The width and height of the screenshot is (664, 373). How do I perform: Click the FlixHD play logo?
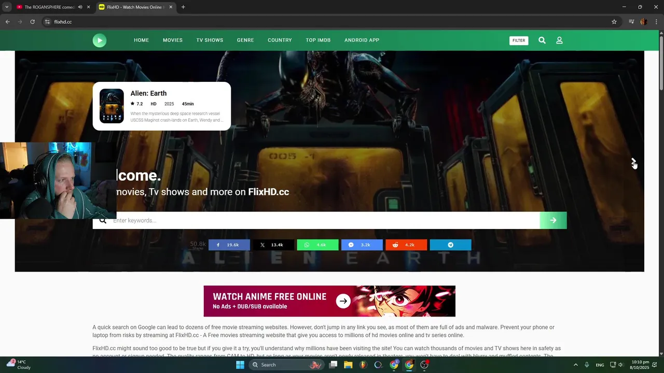point(100,40)
